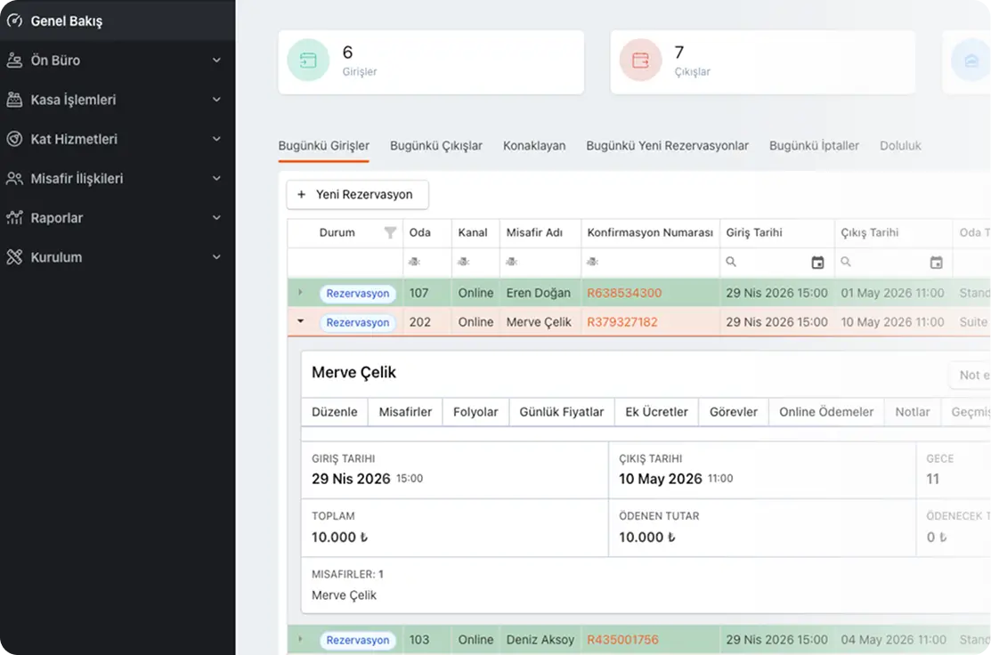Open the Görevler detail tab
Screen dimensions: 991x655
click(733, 412)
